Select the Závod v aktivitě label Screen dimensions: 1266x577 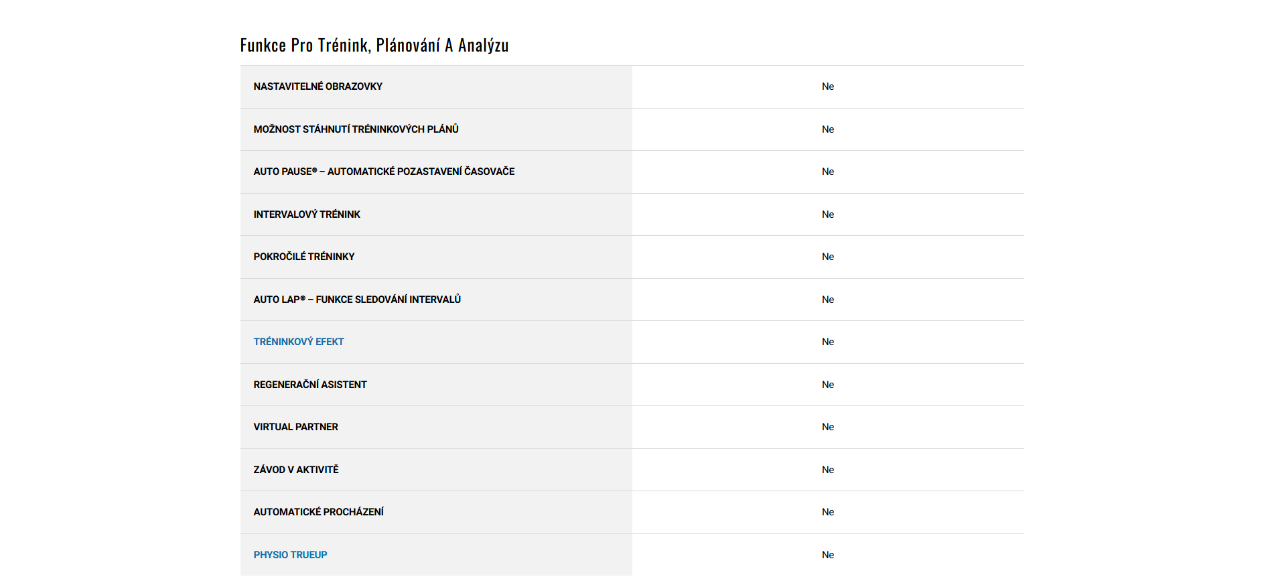[296, 470]
